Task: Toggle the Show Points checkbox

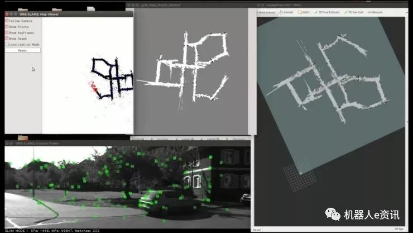Action: pyautogui.click(x=7, y=27)
